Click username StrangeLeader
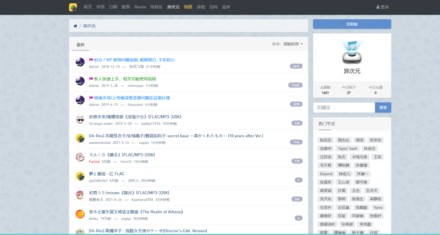The width and height of the screenshot is (440, 235). point(101,124)
